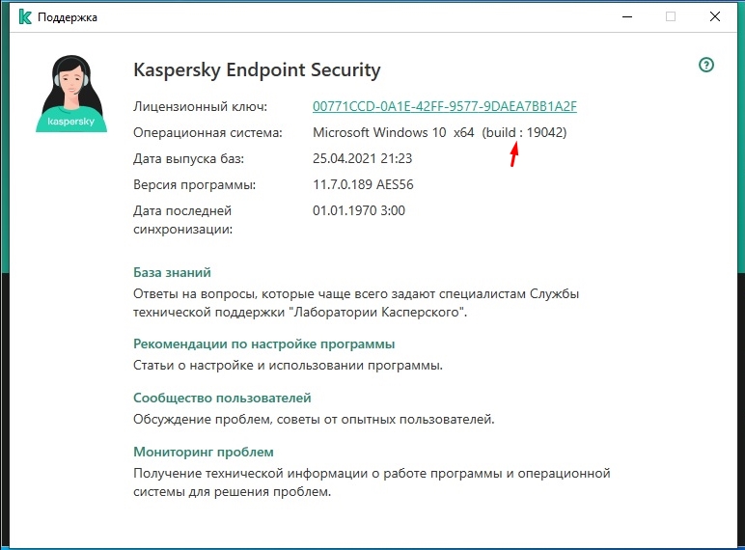The image size is (745, 550).
Task: Open the license key 00771CCD link
Action: 445,106
